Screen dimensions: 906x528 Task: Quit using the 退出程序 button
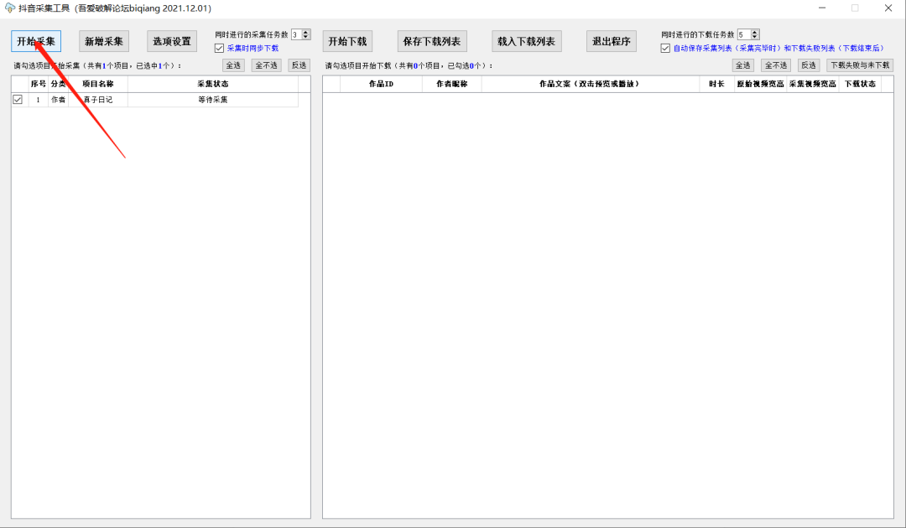click(612, 41)
